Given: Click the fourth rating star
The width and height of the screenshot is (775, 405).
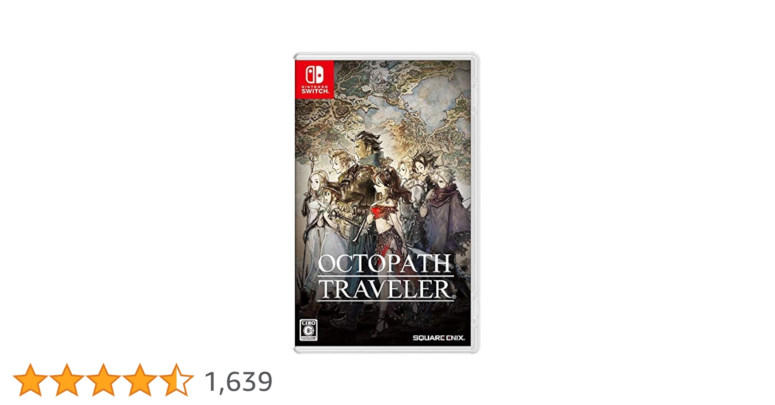Looking at the screenshot, I should pyautogui.click(x=140, y=380).
